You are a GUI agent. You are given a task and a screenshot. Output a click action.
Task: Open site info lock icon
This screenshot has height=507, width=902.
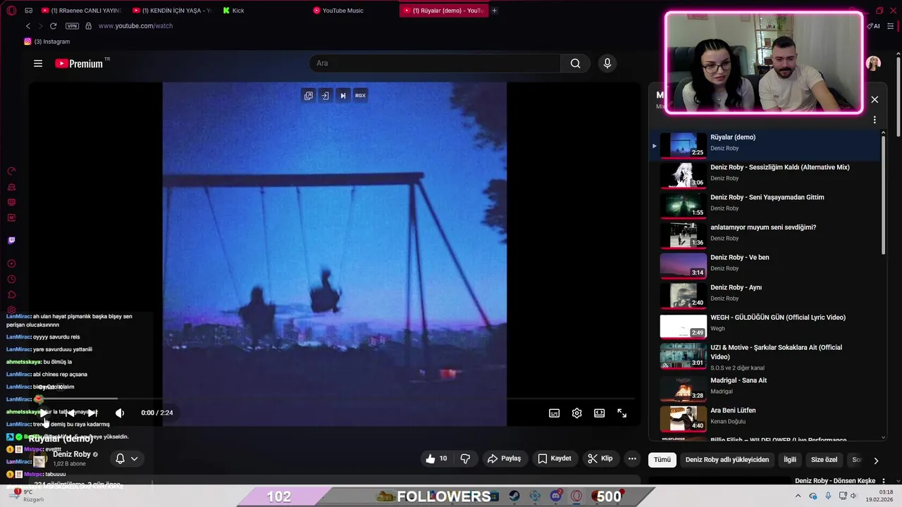pyautogui.click(x=88, y=26)
